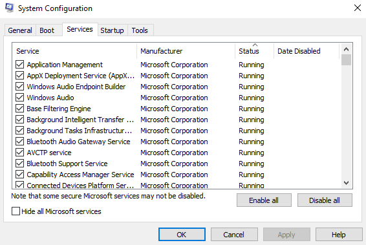The height and width of the screenshot is (245, 366).
Task: Select the AVCTP service name text
Action: tap(49, 153)
